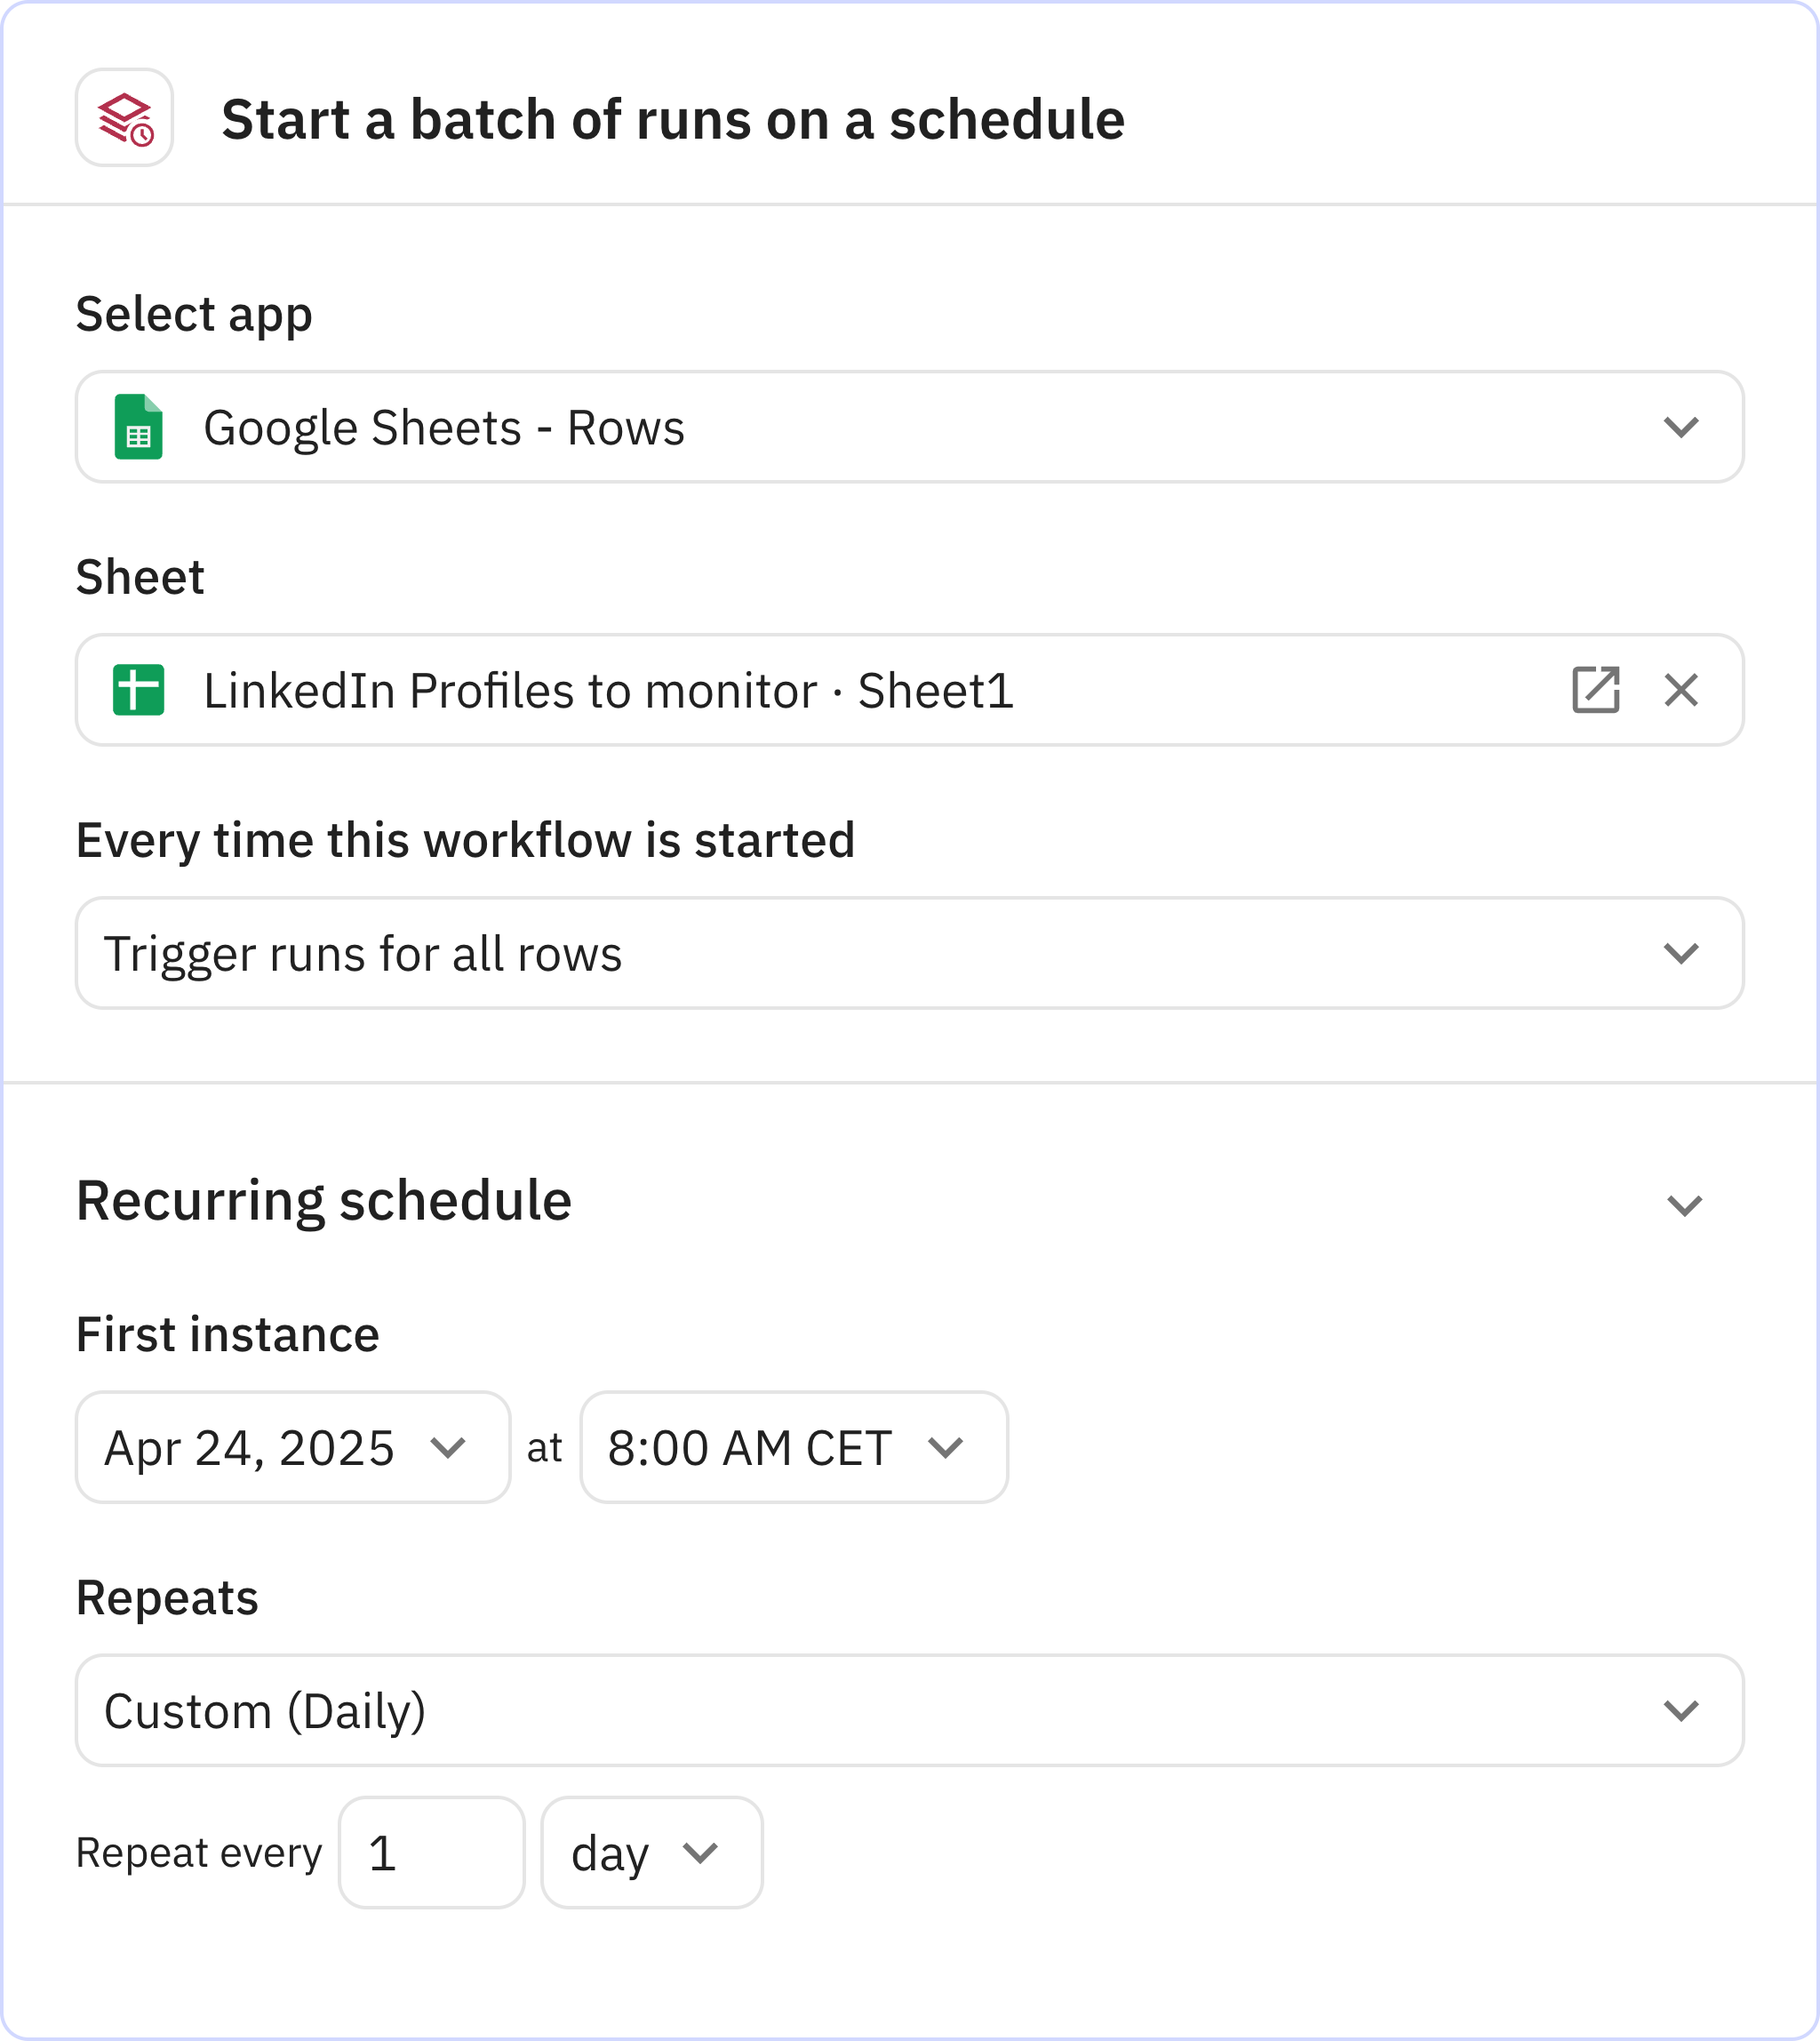Click the Select app dropdown chevron

1681,428
